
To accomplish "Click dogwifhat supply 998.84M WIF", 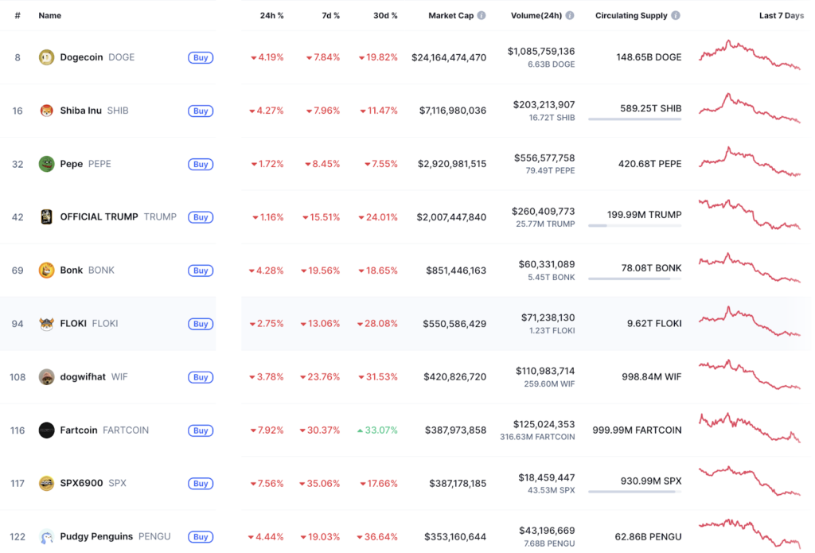I will pyautogui.click(x=651, y=377).
